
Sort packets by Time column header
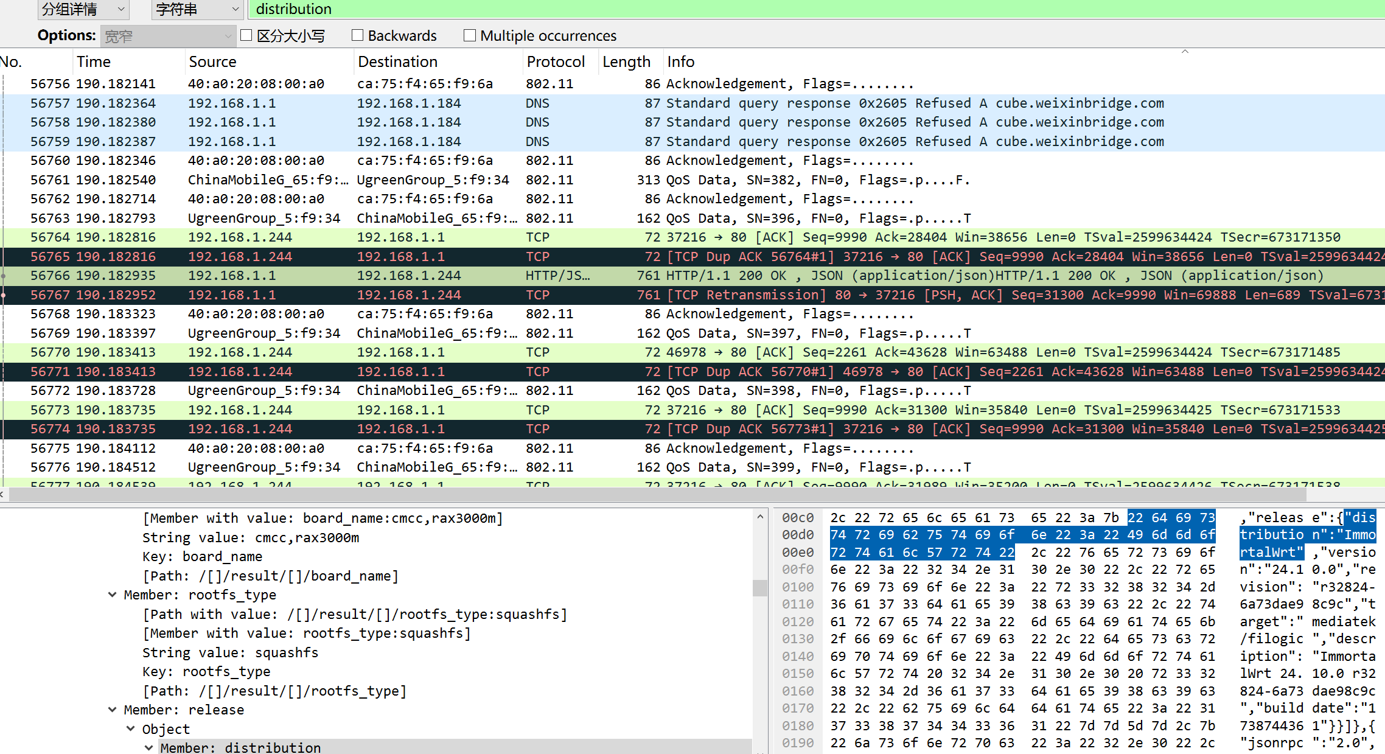tap(93, 61)
